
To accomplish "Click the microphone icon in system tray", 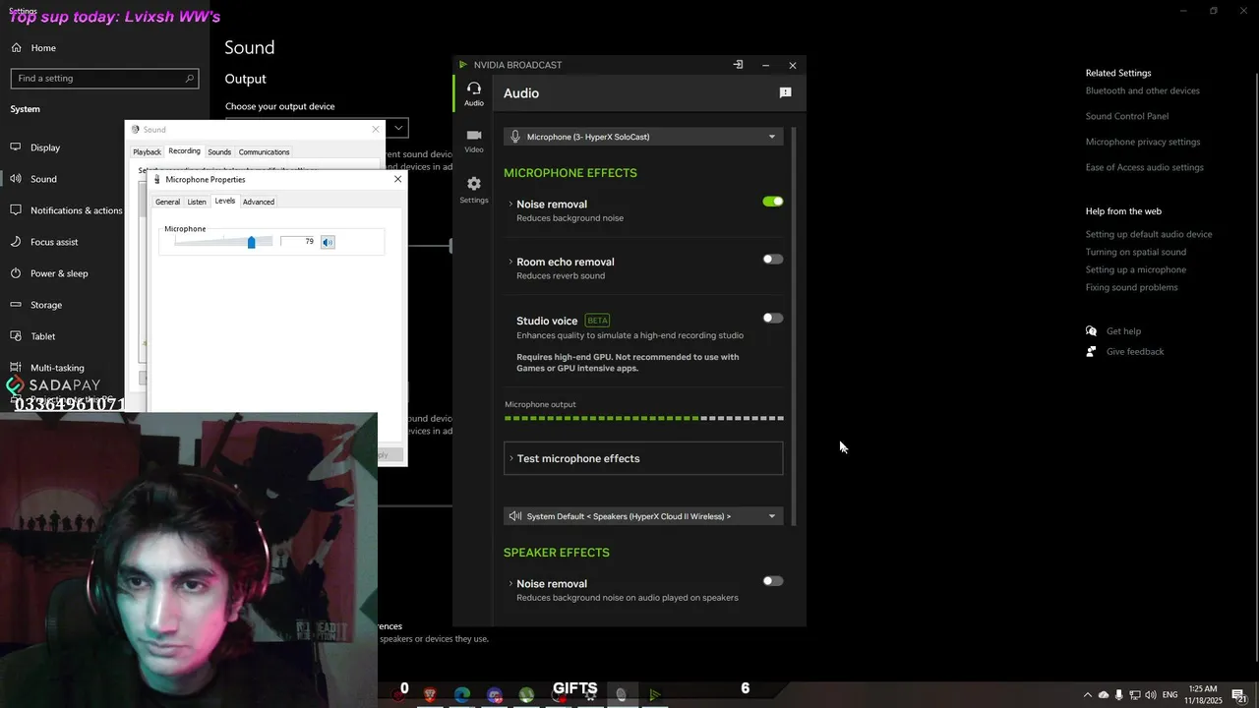I will 1118,695.
